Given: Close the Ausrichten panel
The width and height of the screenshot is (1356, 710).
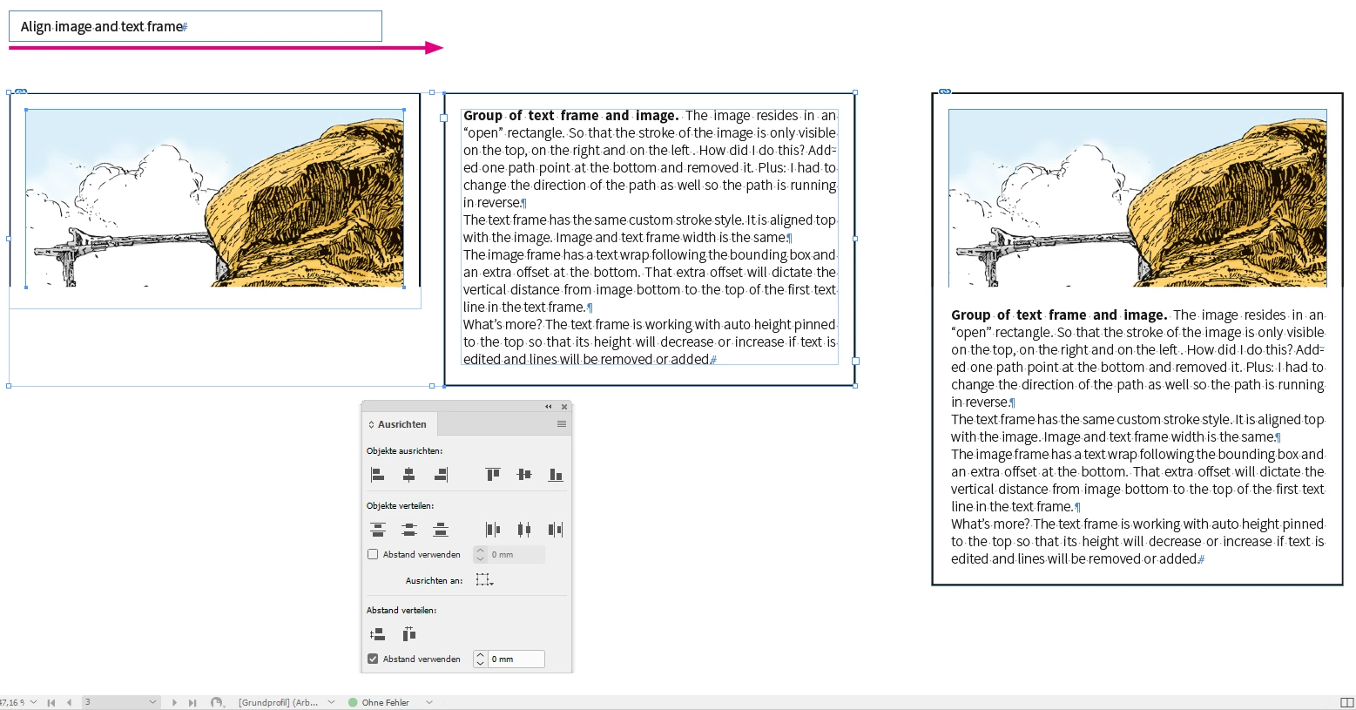Looking at the screenshot, I should click(564, 407).
